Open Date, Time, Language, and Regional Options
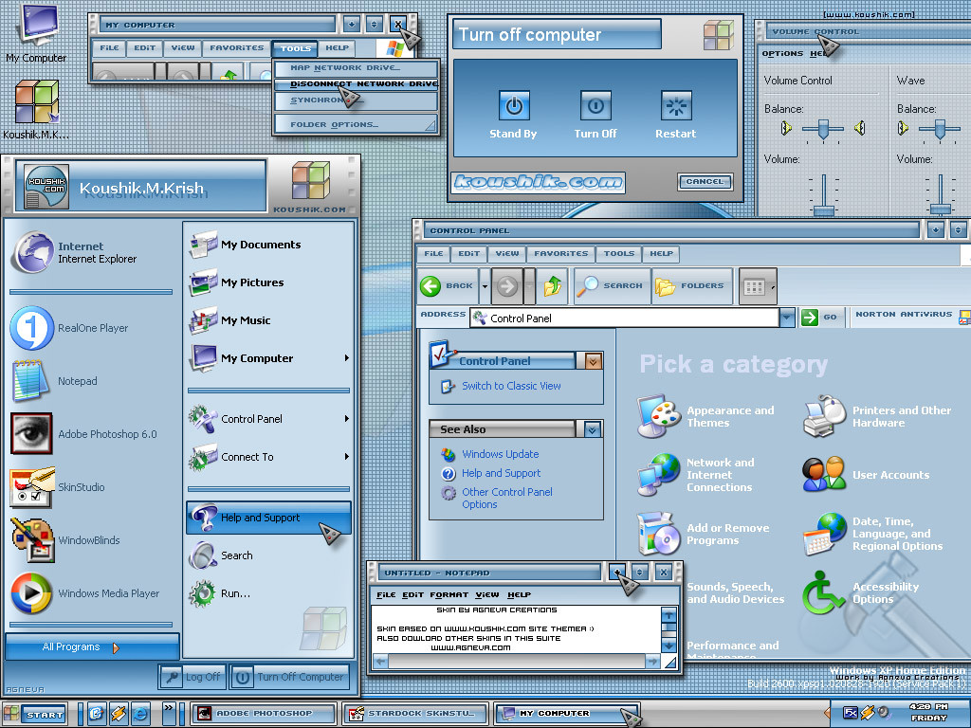The height and width of the screenshot is (728, 971). 873,534
